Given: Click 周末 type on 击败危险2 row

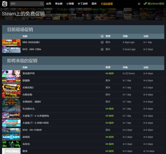Looking at the screenshot, I should (108, 87).
